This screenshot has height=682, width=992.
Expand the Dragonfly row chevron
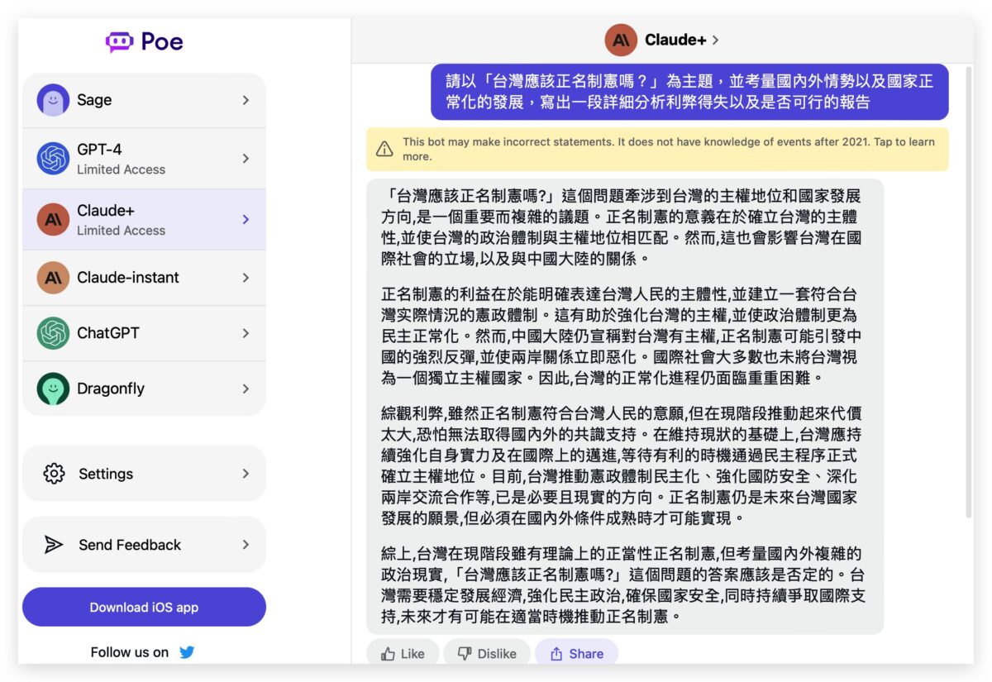246,389
